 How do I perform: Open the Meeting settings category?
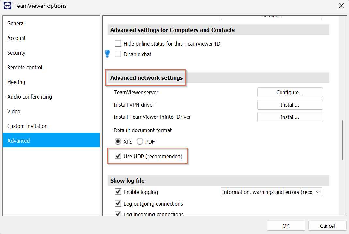[51, 82]
